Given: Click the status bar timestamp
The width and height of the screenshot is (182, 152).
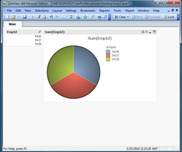Looking at the screenshot, I should tap(142, 148).
